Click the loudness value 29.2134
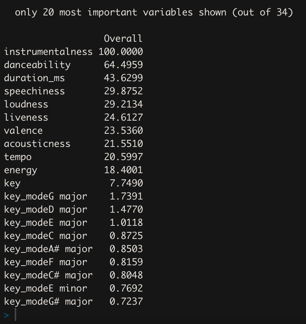 click(x=123, y=104)
